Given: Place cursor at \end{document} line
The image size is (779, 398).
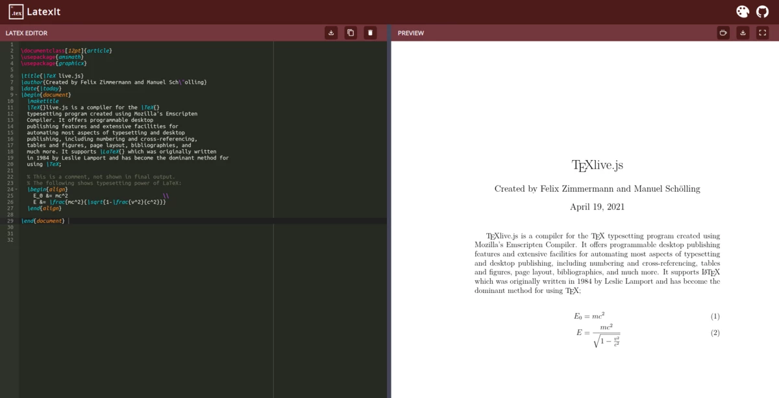Looking at the screenshot, I should [x=43, y=221].
